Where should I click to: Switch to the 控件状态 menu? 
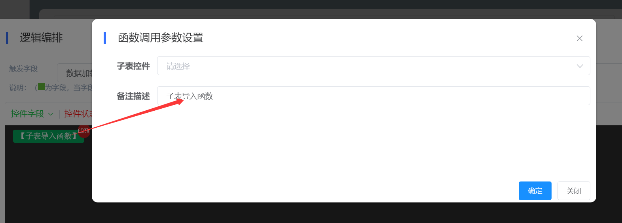pyautogui.click(x=78, y=114)
